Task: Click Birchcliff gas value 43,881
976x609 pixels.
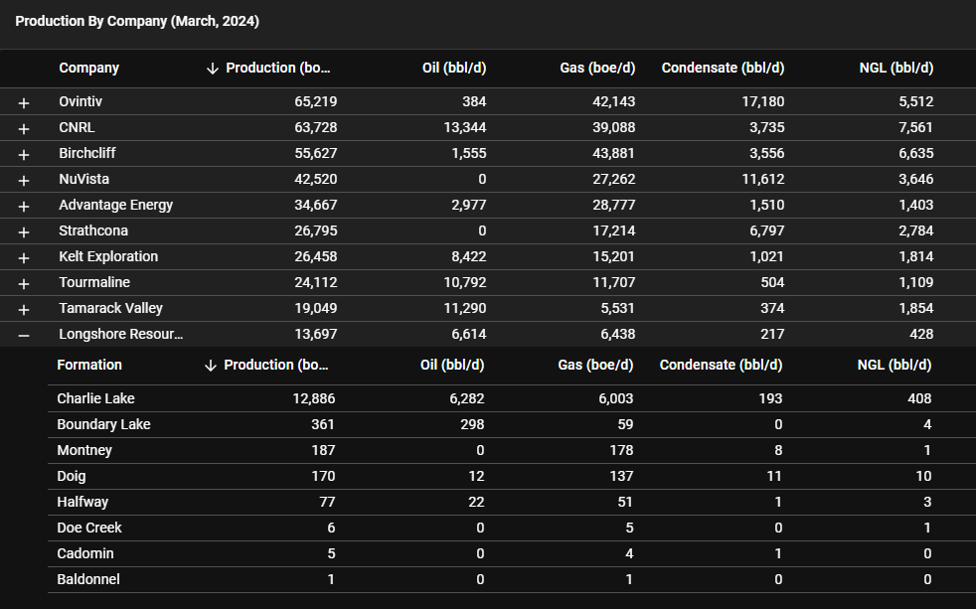Action: 614,153
